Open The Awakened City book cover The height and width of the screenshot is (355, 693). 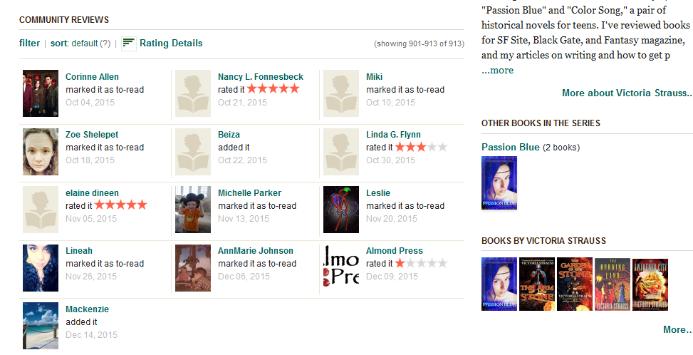(x=650, y=284)
